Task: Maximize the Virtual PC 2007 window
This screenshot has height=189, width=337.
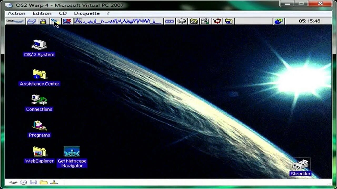Action: pos(302,4)
